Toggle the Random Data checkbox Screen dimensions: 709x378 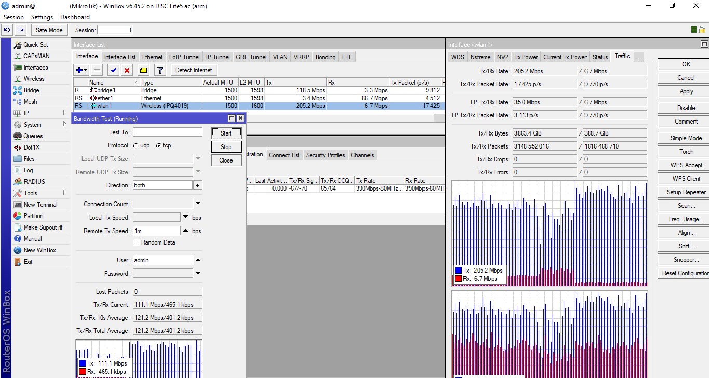pyautogui.click(x=136, y=242)
